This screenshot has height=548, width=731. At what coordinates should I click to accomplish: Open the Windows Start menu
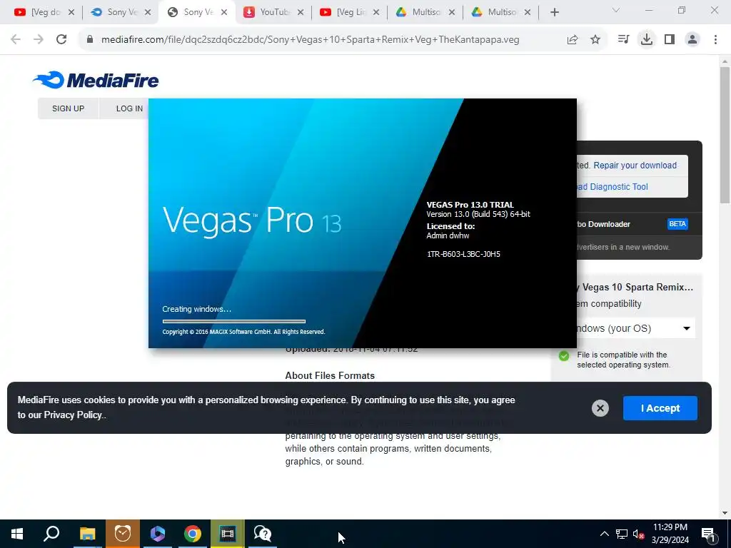pos(17,534)
